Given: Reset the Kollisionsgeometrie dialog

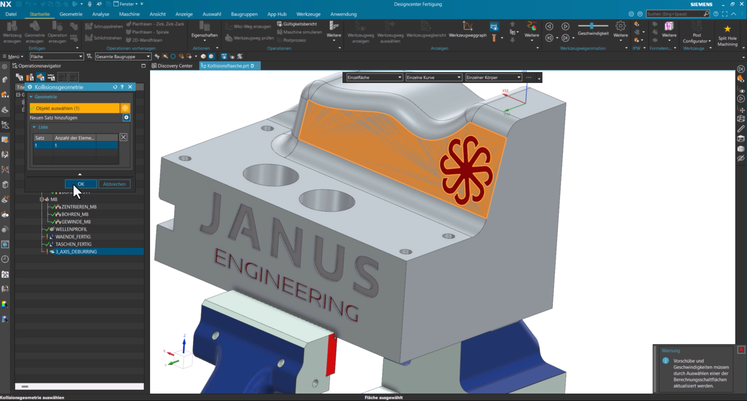Looking at the screenshot, I should click(x=115, y=87).
